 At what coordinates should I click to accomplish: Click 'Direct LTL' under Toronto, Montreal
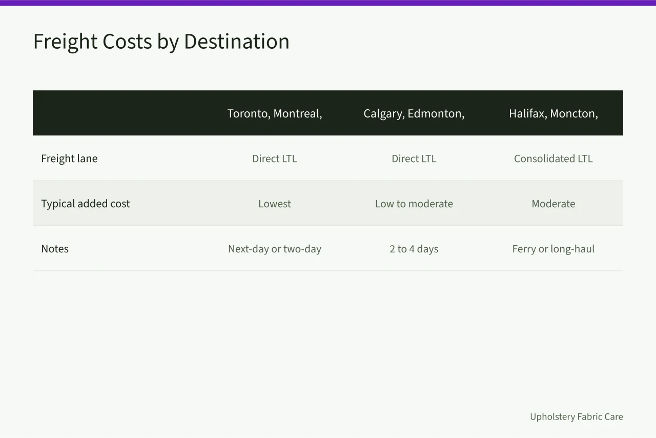[275, 158]
